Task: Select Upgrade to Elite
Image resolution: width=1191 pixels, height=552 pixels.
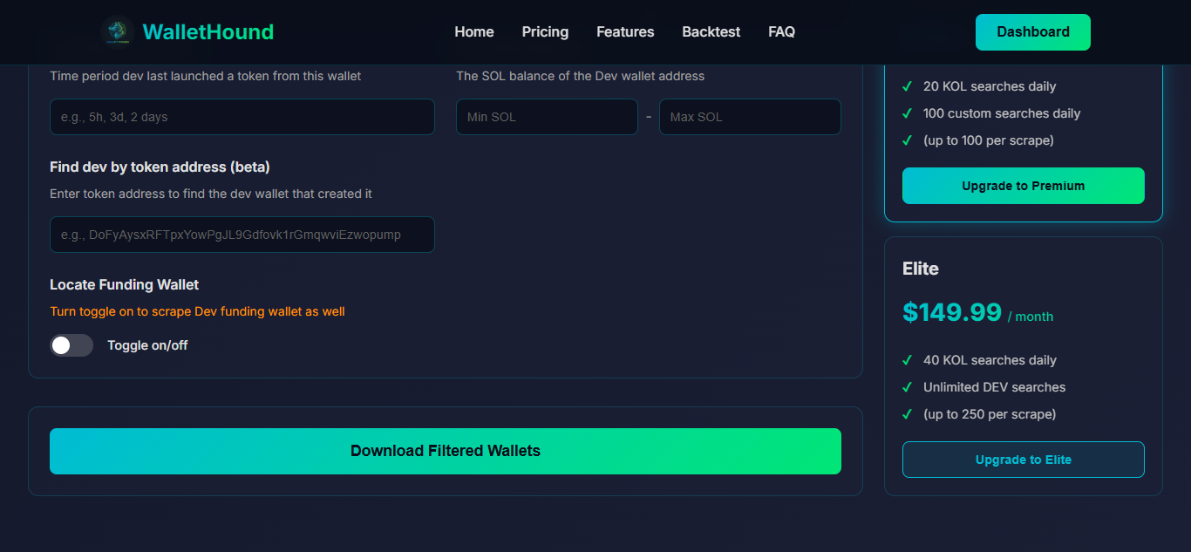Action: click(1023, 460)
